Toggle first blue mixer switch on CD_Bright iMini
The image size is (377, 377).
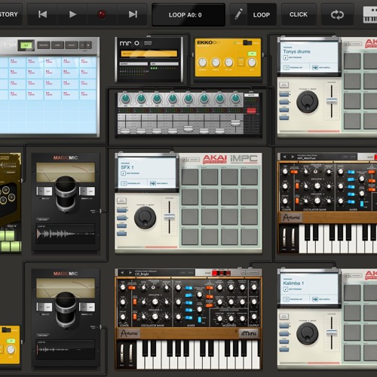(189, 288)
